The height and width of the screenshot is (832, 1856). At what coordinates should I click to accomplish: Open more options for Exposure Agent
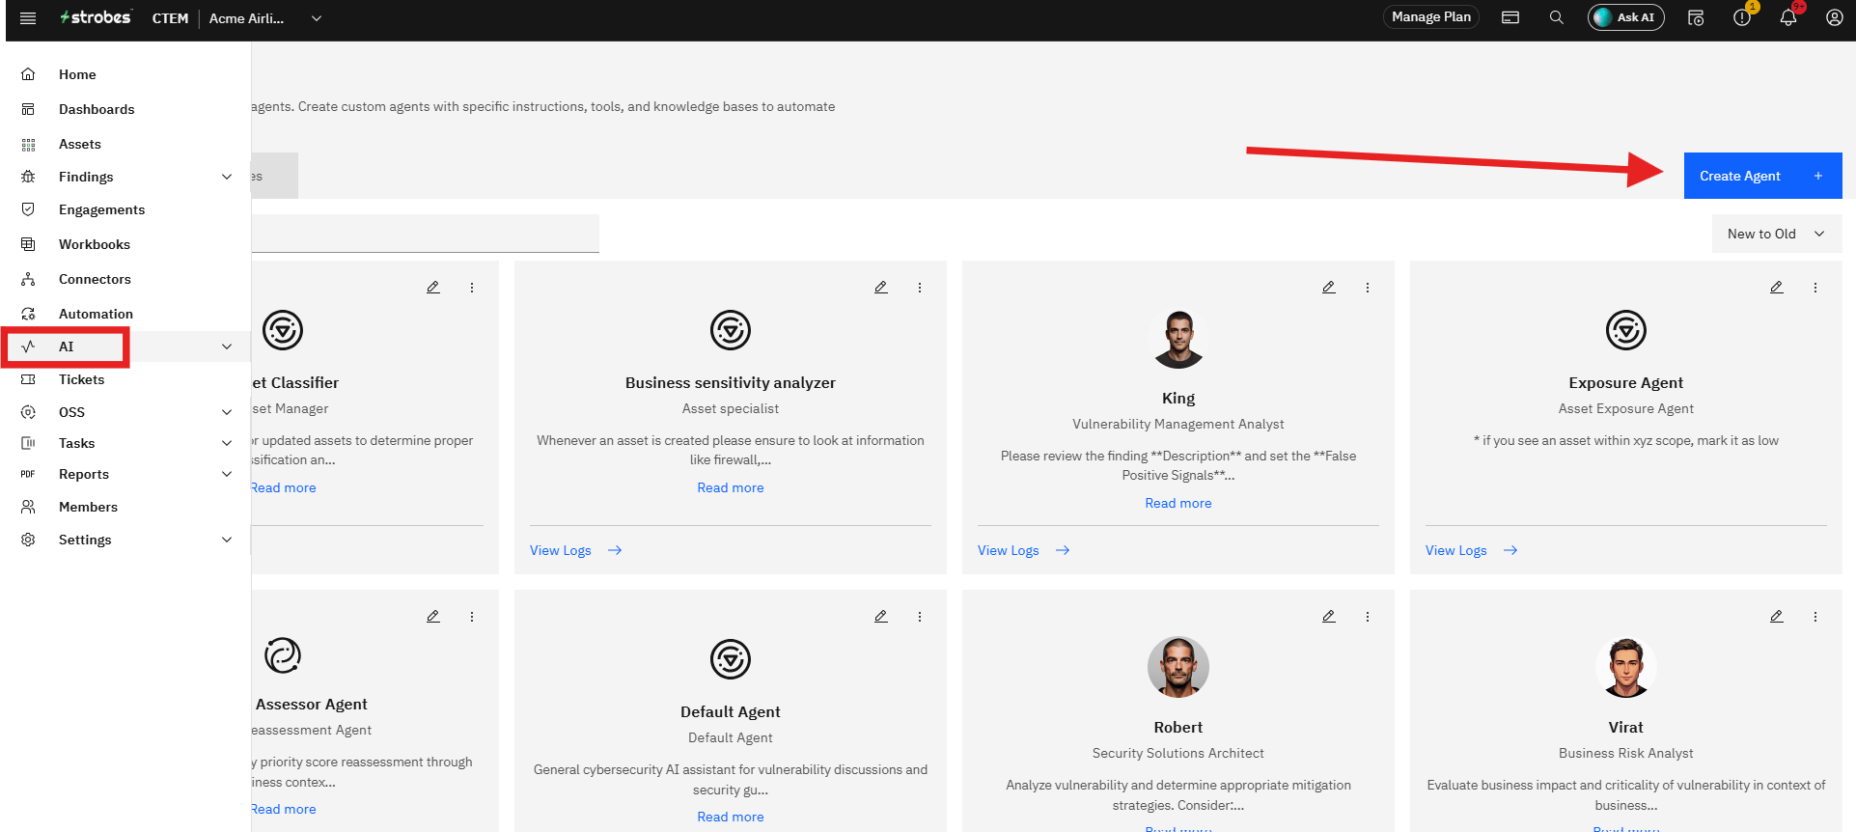pos(1815,288)
